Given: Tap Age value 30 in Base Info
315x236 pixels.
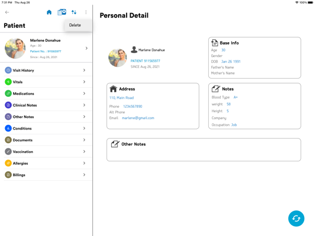Looking at the screenshot, I should coord(223,50).
